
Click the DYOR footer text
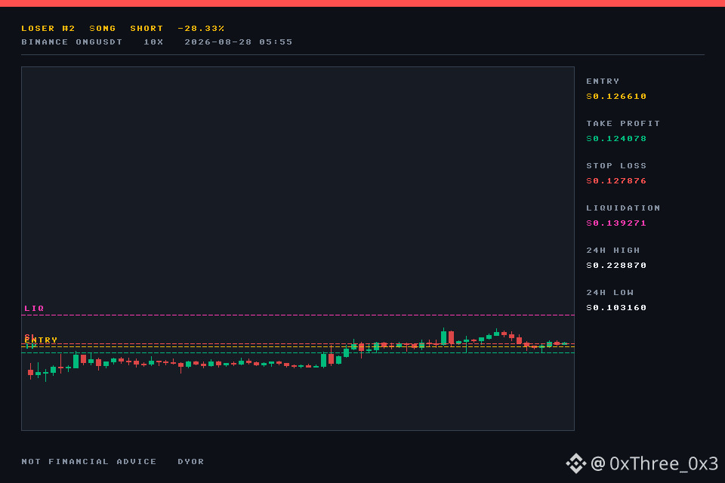point(191,462)
